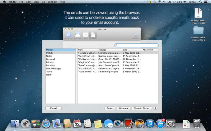Click the Restore cloud icon
211x131 pixels.
click(x=78, y=35)
